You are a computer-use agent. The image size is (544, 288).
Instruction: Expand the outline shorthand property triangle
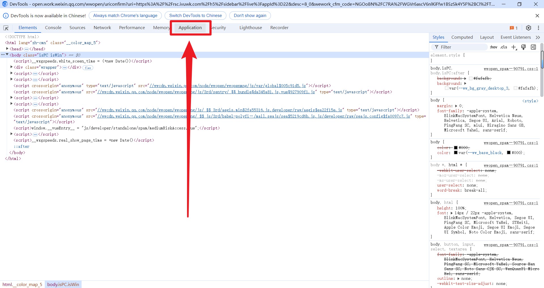(459, 279)
